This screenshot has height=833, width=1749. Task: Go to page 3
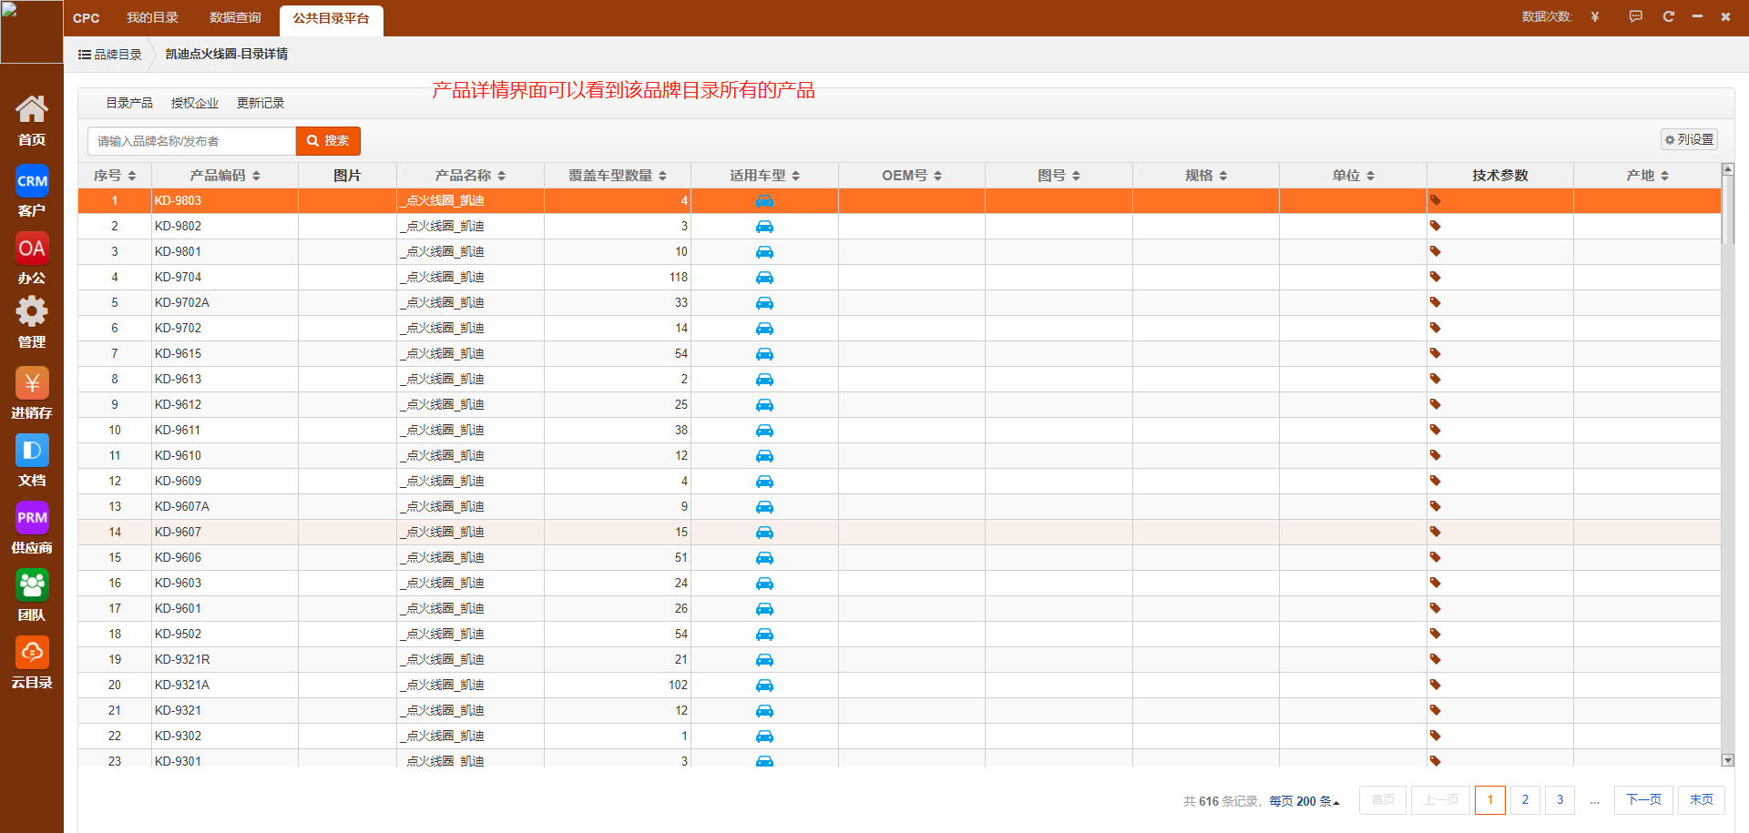[x=1560, y=800]
